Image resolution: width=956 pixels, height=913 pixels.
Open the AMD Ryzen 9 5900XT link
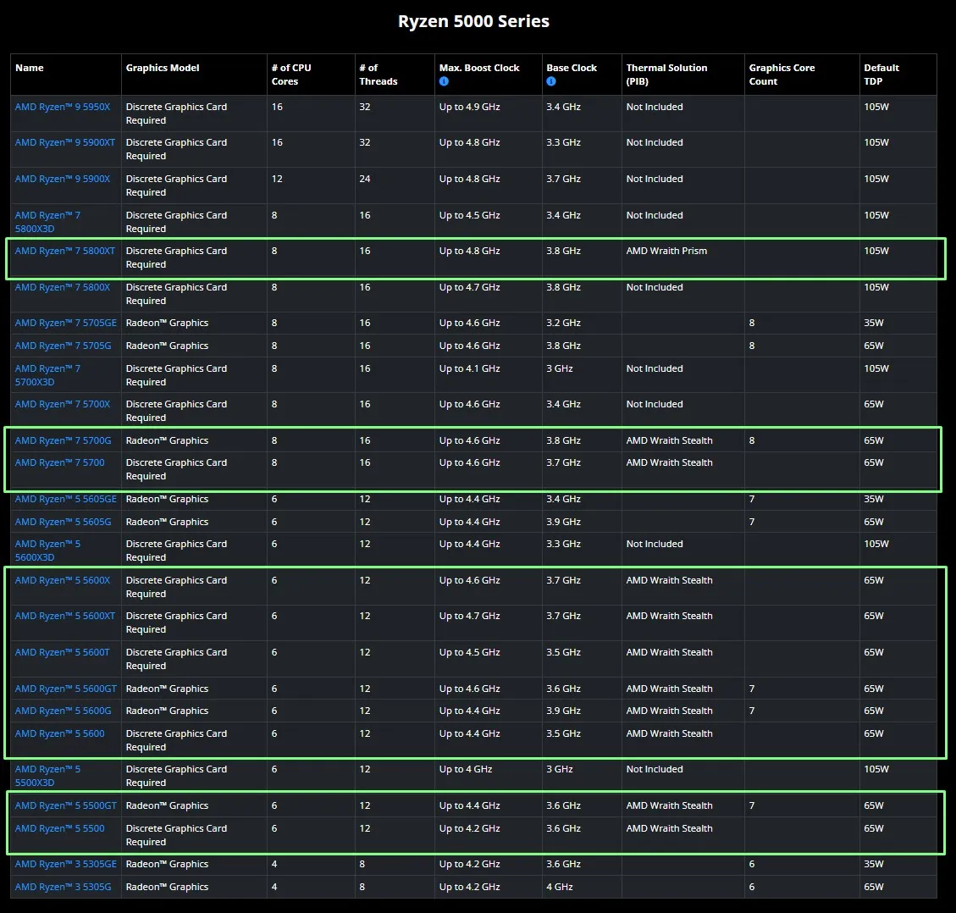65,142
